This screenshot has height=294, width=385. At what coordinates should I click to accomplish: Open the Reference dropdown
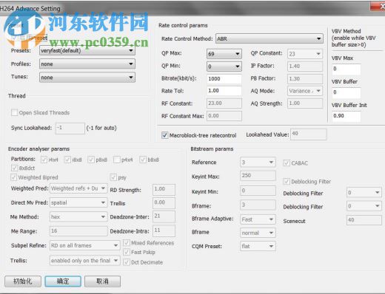point(258,163)
